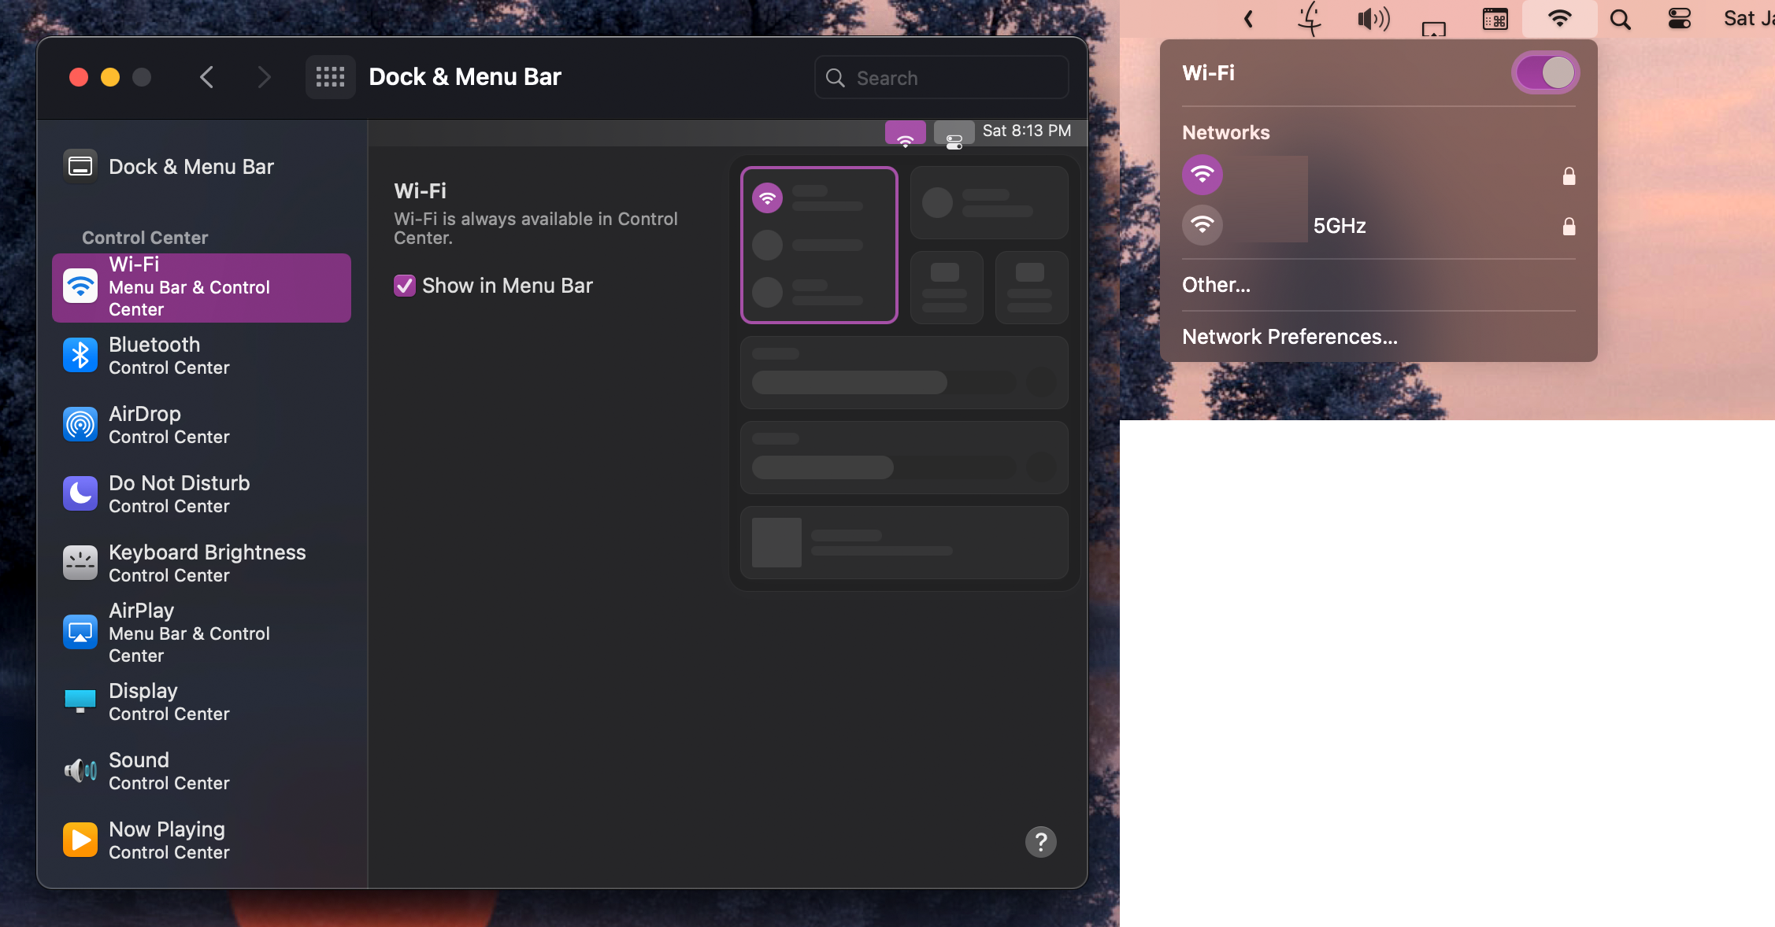This screenshot has width=1775, height=927.
Task: Click the help question mark button
Action: [x=1040, y=842]
